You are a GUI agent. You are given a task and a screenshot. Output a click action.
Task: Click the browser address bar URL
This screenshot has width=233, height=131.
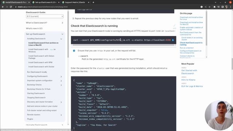43,7
